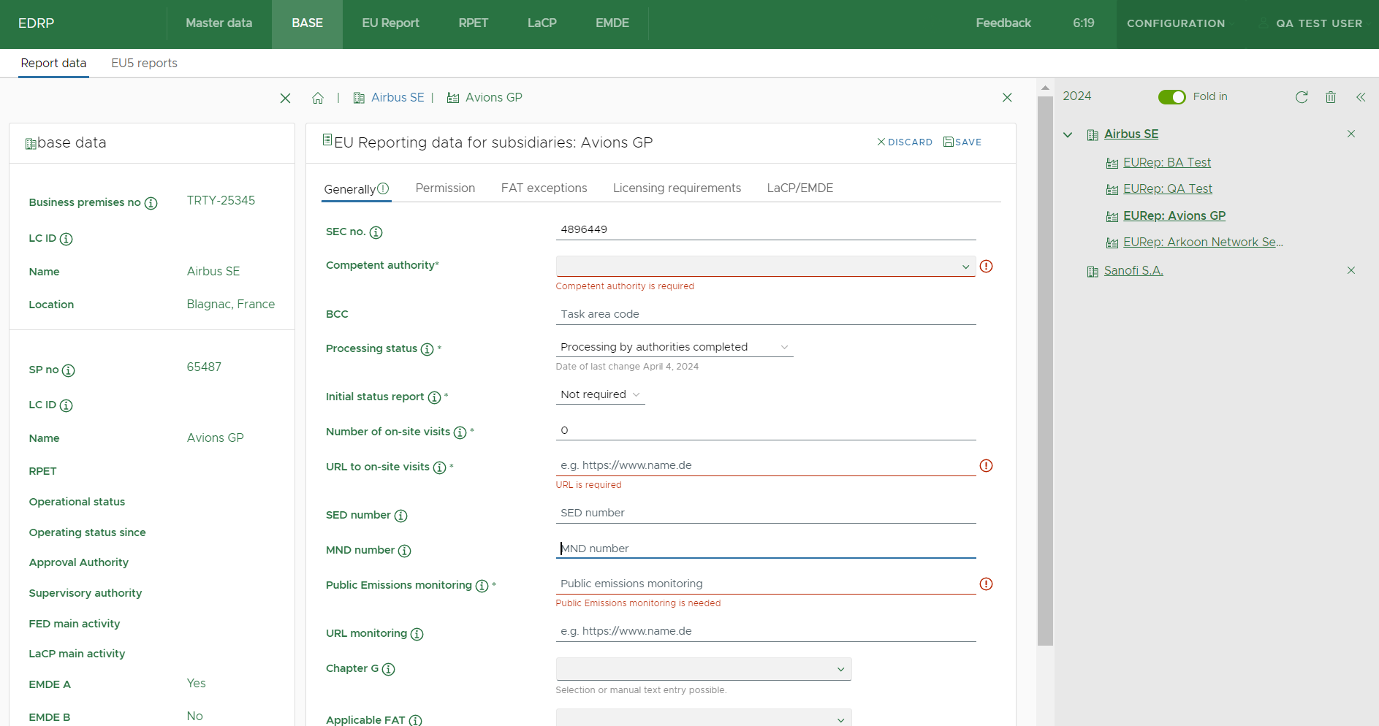The height and width of the screenshot is (726, 1379).
Task: Turn off the Fold in toggle
Action: pos(1171,97)
